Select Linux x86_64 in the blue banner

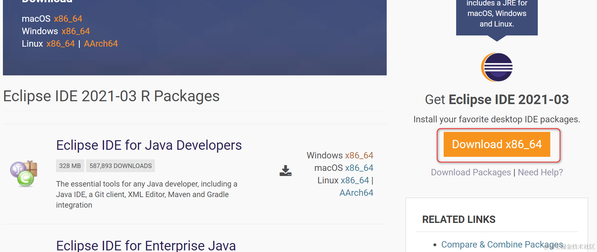tap(61, 44)
